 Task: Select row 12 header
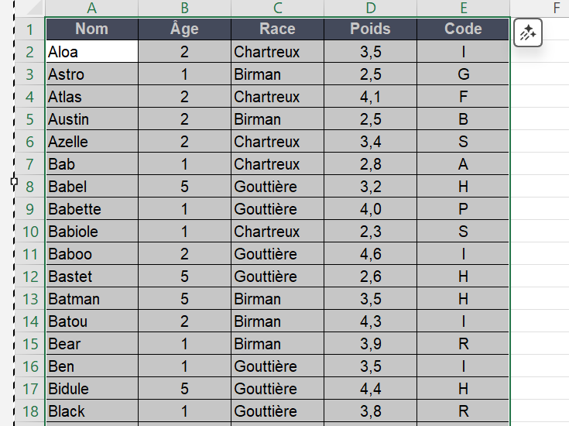pos(30,277)
